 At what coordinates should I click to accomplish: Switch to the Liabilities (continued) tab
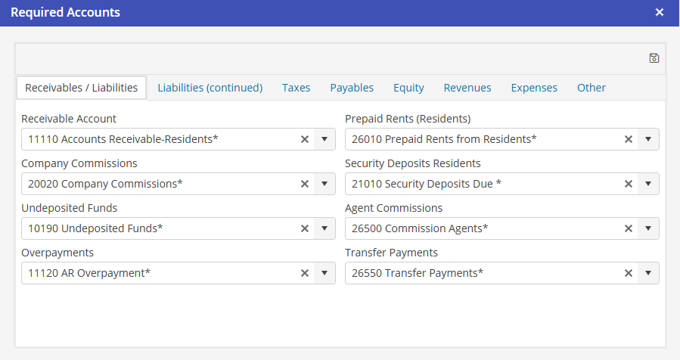210,88
